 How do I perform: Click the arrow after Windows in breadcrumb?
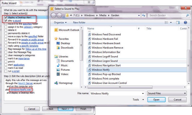(x=97, y=15)
